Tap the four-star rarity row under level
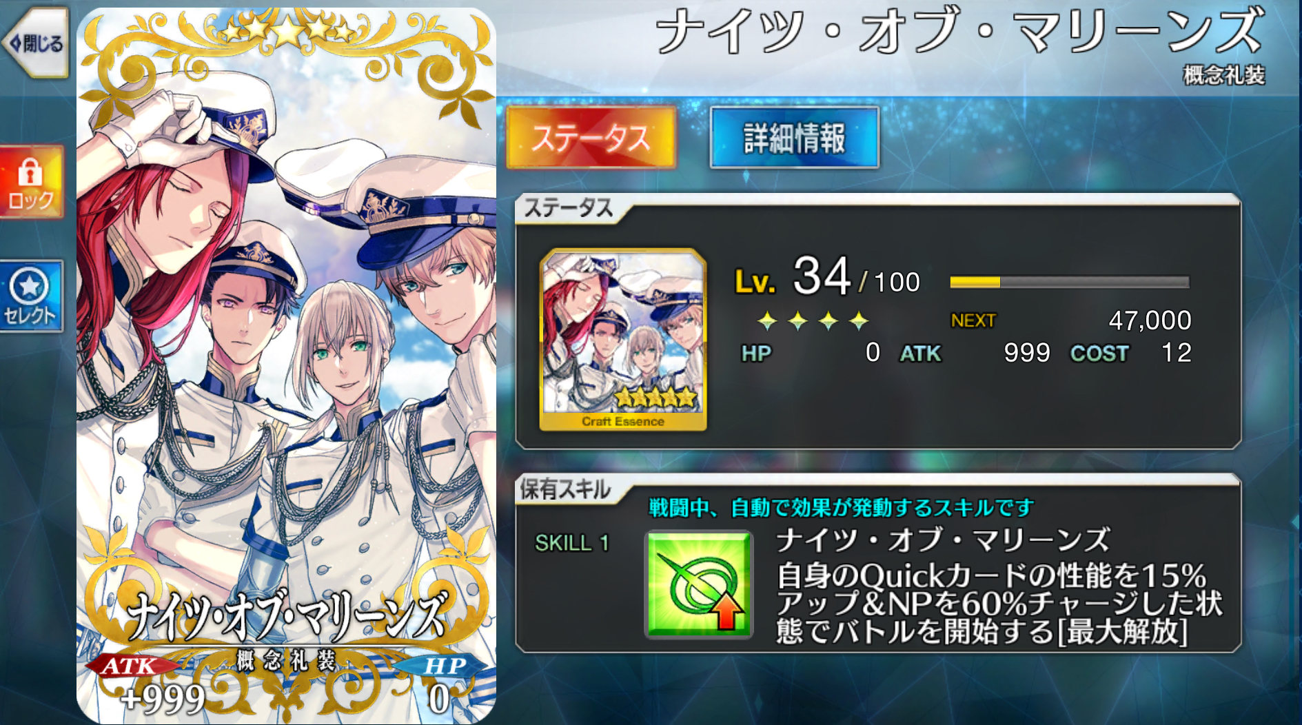Image resolution: width=1302 pixels, height=725 pixels. (x=813, y=320)
